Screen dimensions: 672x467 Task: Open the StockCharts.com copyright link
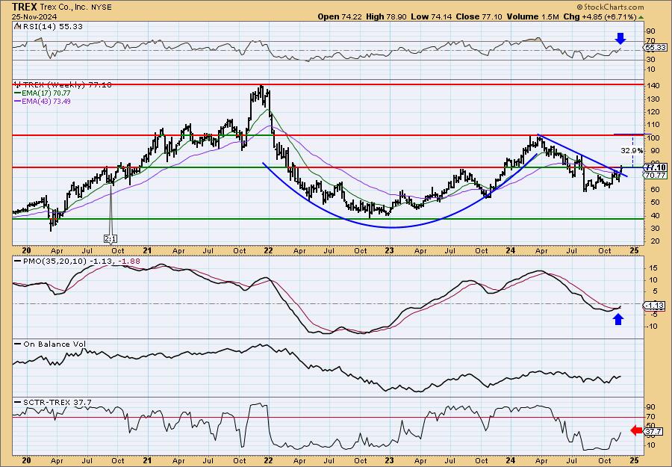(x=610, y=7)
